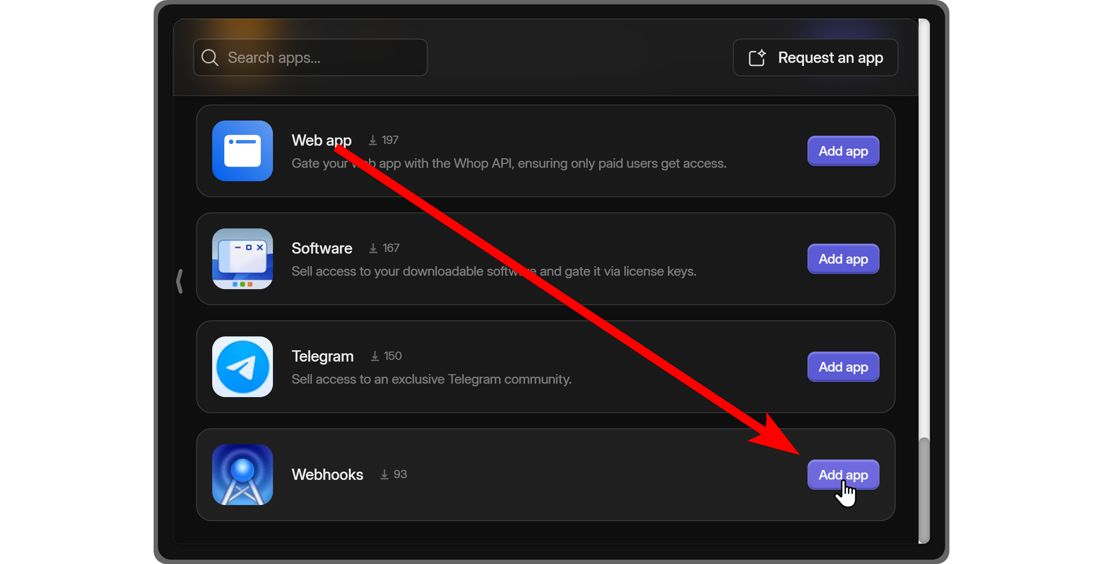Add the Telegram app
Screen dimensions: 1103x564
pos(844,367)
